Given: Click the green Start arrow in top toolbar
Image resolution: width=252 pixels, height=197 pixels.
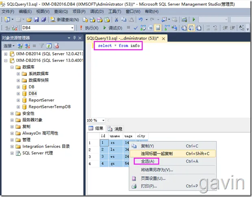Looking at the screenshot, I should pos(194,20).
